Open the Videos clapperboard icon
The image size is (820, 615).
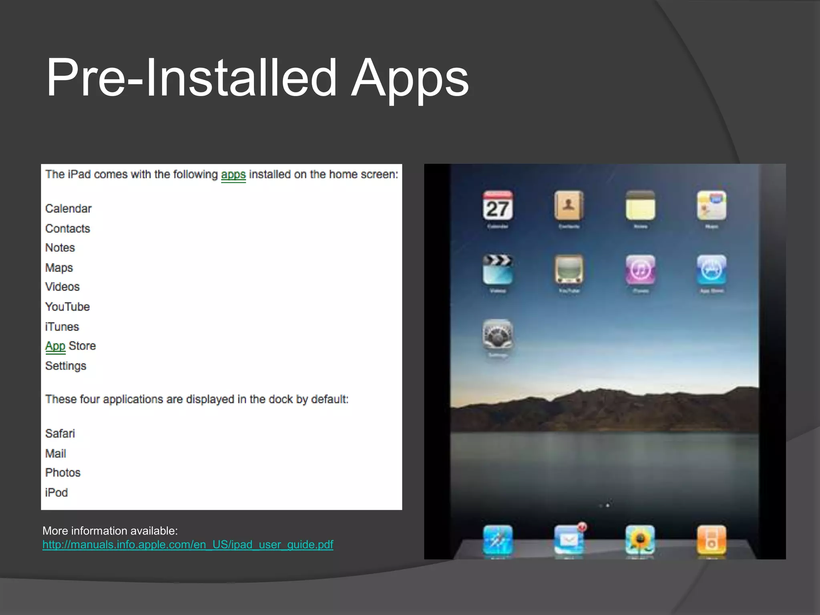(x=497, y=269)
